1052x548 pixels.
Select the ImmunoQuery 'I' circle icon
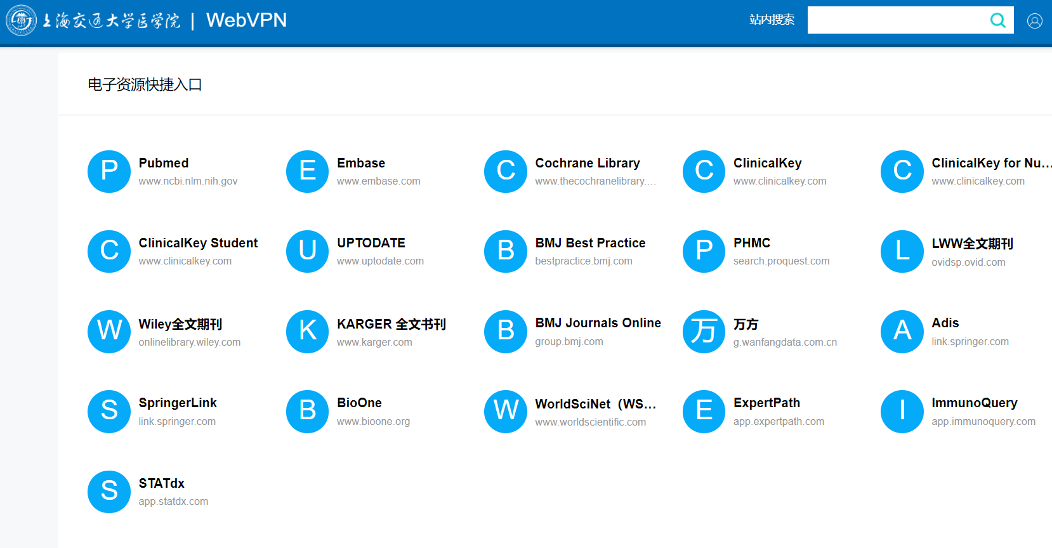(x=902, y=411)
